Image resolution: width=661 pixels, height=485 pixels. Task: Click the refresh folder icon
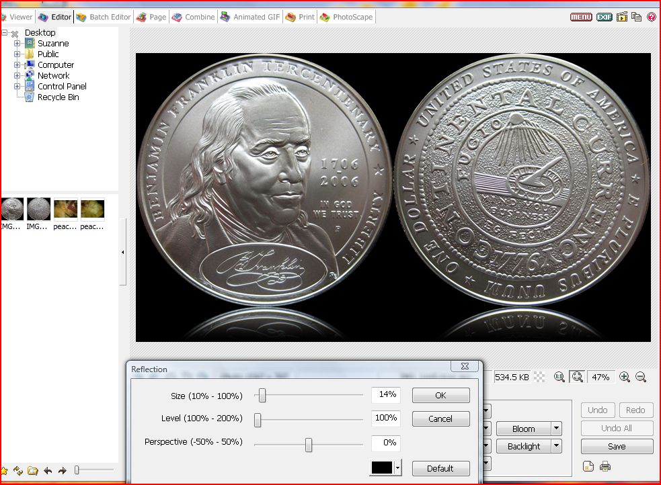pos(18,471)
